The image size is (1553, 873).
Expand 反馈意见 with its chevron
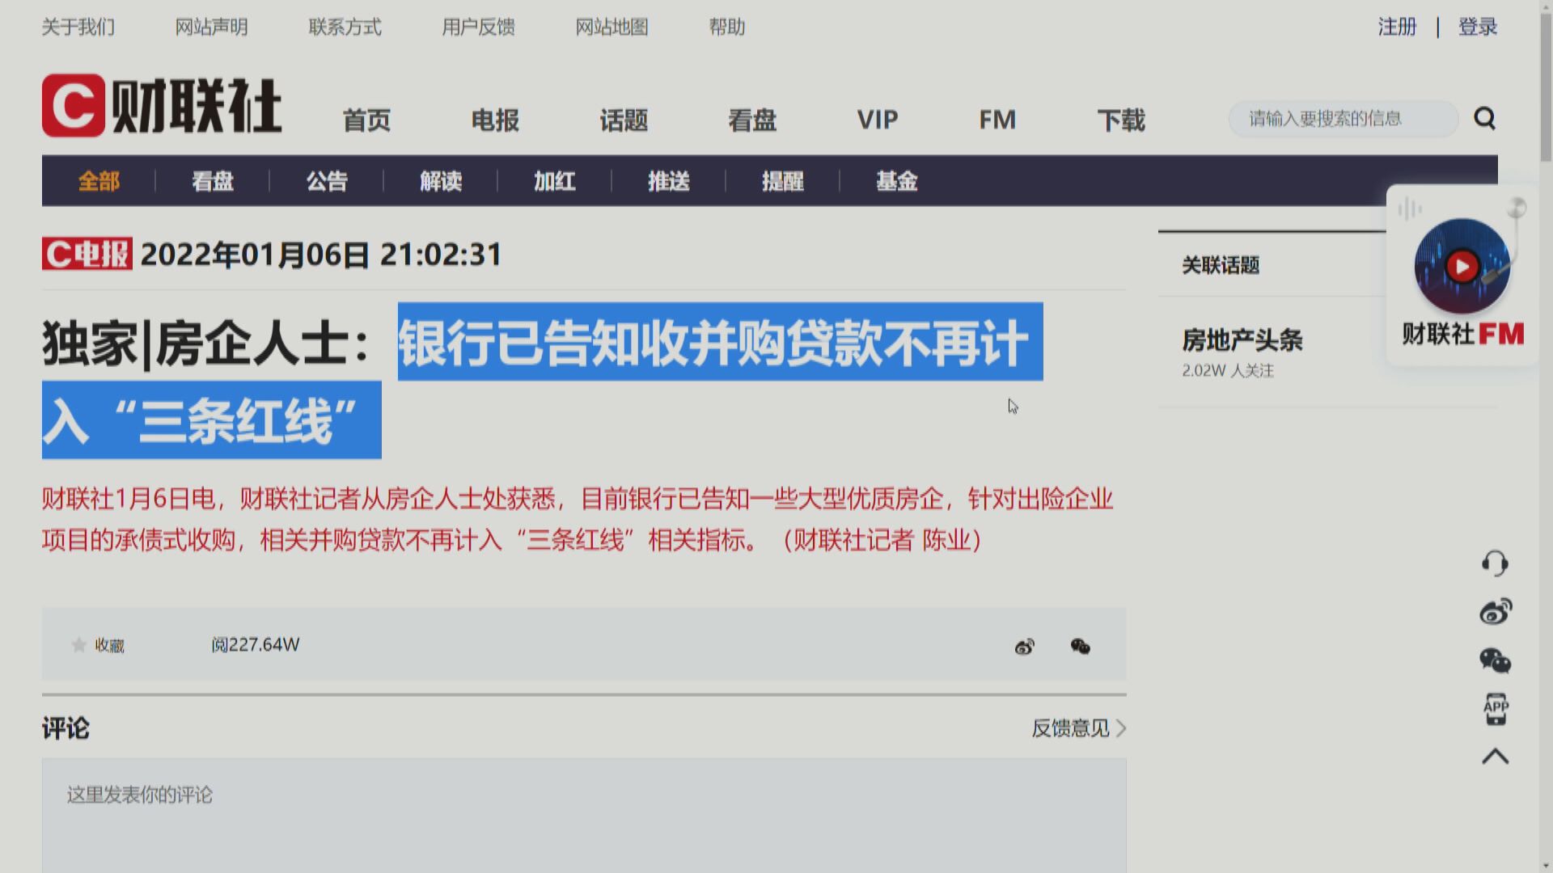pos(1076,728)
